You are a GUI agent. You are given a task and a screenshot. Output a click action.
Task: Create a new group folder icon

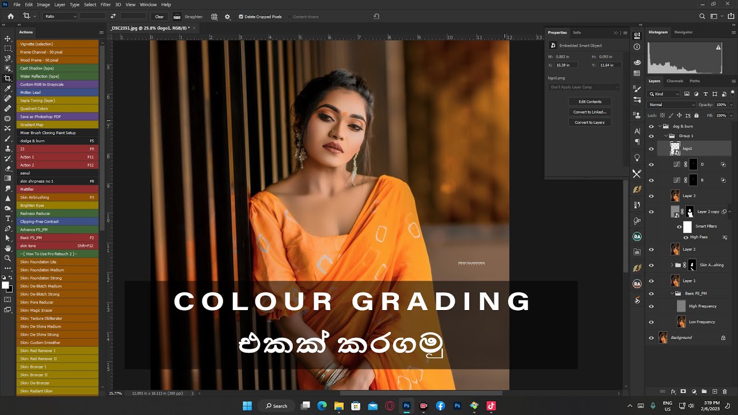click(x=704, y=391)
